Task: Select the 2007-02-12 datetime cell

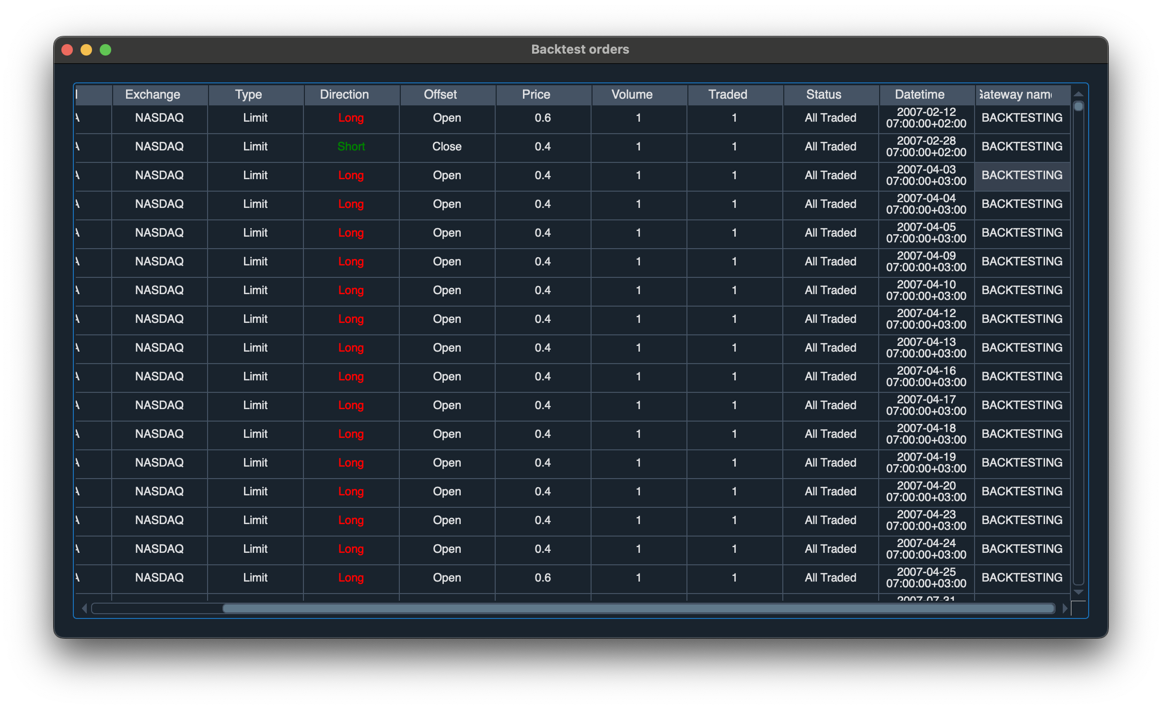Action: [926, 118]
